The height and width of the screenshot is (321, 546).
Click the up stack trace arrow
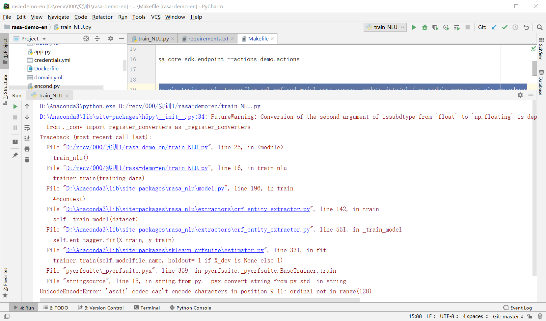[x=27, y=106]
